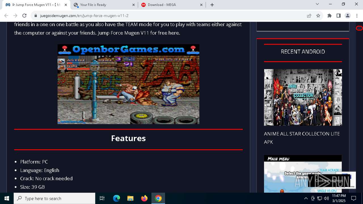Image resolution: width=363 pixels, height=204 pixels.
Task: Open Task View from the taskbar
Action: coord(102,198)
